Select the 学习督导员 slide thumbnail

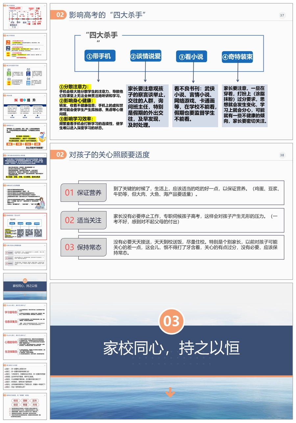pos(25,316)
